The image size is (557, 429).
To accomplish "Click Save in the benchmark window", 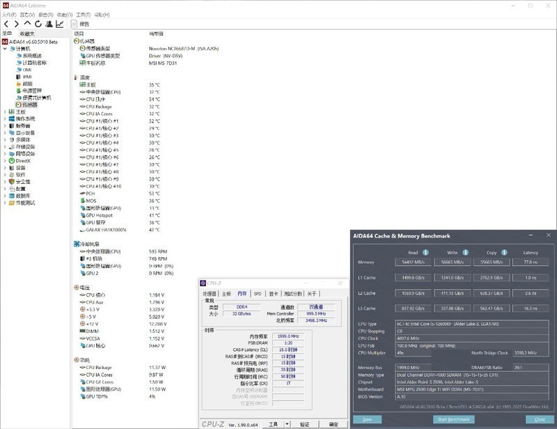I will click(x=367, y=419).
